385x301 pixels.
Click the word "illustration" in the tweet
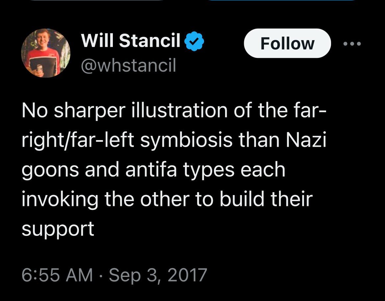[x=179, y=110]
